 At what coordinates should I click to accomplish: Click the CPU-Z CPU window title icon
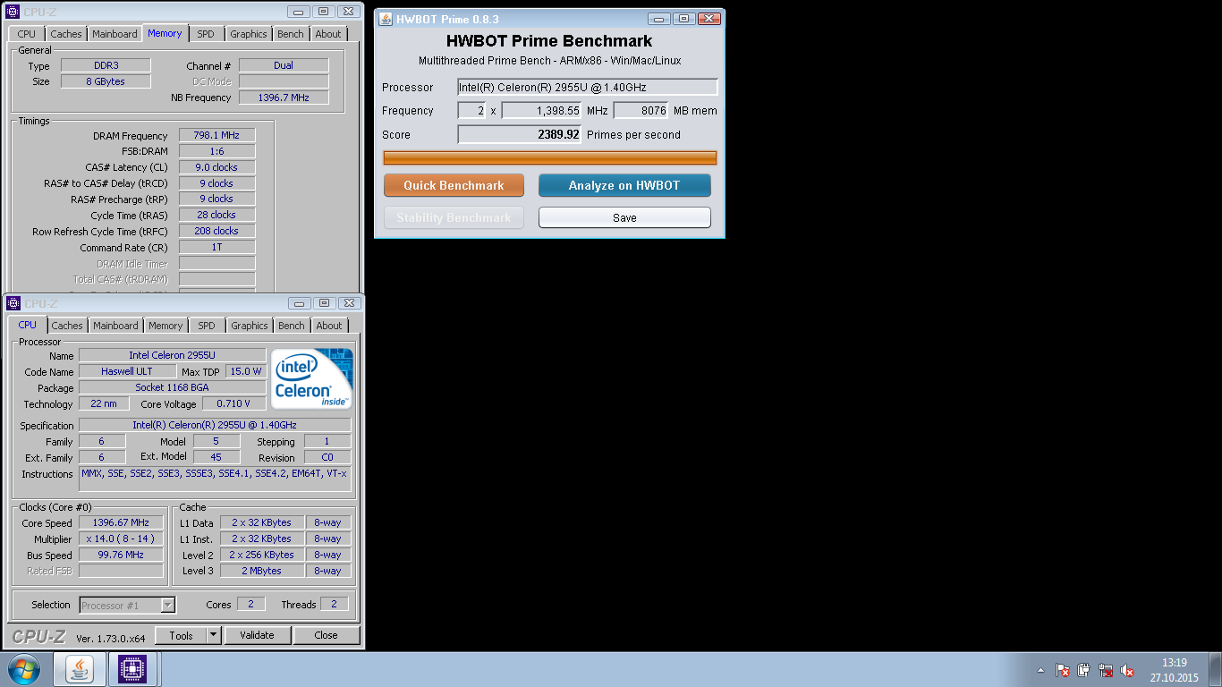(x=13, y=303)
